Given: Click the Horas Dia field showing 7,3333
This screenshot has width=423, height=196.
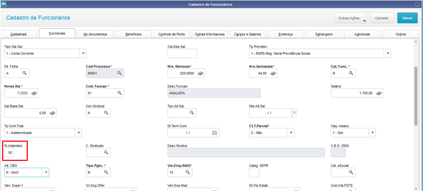Looking at the screenshot, I should pos(21,93).
